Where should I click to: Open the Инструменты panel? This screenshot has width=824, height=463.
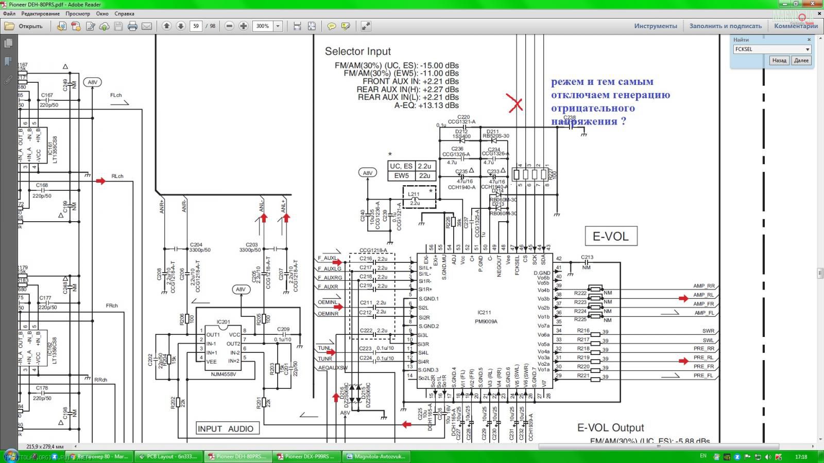(656, 26)
